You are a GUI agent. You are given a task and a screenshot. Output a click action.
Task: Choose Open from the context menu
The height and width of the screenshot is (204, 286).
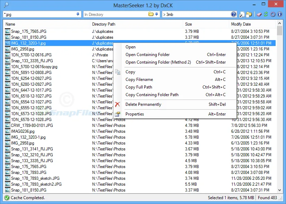(175, 47)
